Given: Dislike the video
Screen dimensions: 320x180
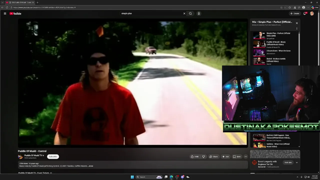Looking at the screenshot, I should (x=203, y=157).
